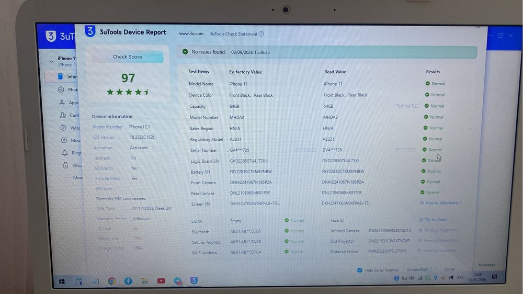Click the WhatsApp icon in system tray
This screenshot has height=294, width=523.
[428, 278]
